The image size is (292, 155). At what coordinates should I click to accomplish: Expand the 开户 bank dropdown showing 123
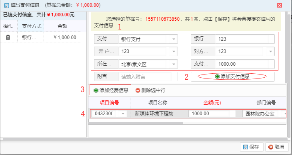(x=174, y=51)
